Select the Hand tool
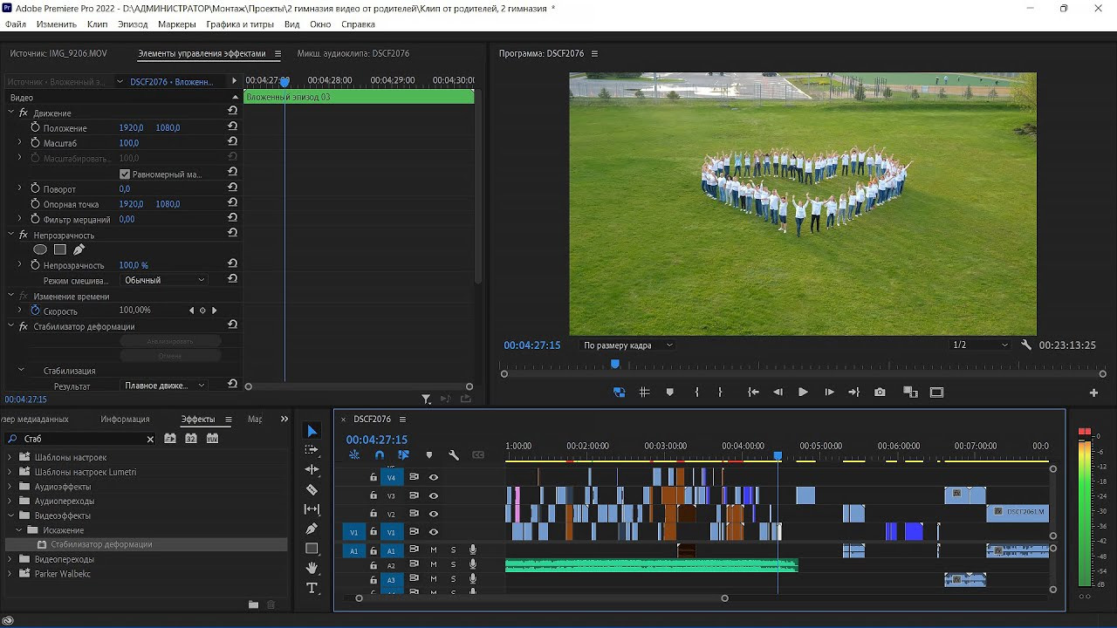 (312, 568)
